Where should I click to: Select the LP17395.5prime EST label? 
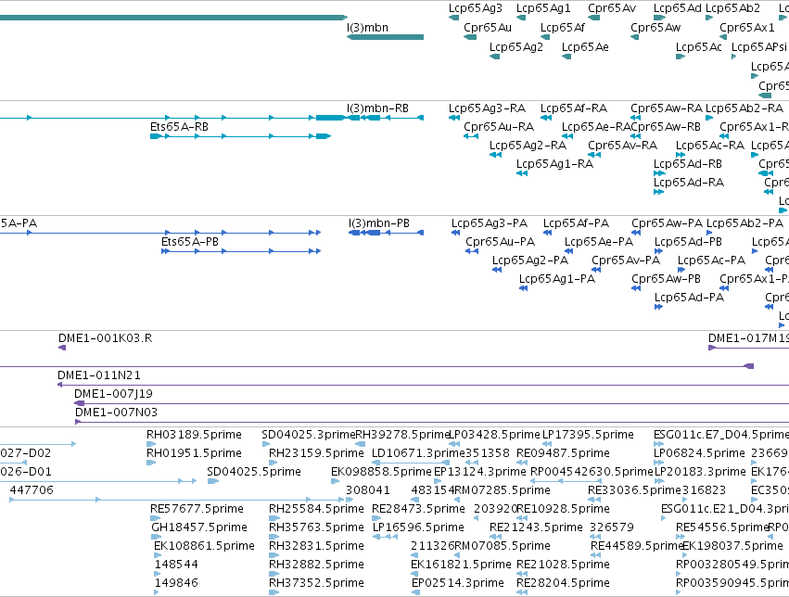click(588, 435)
